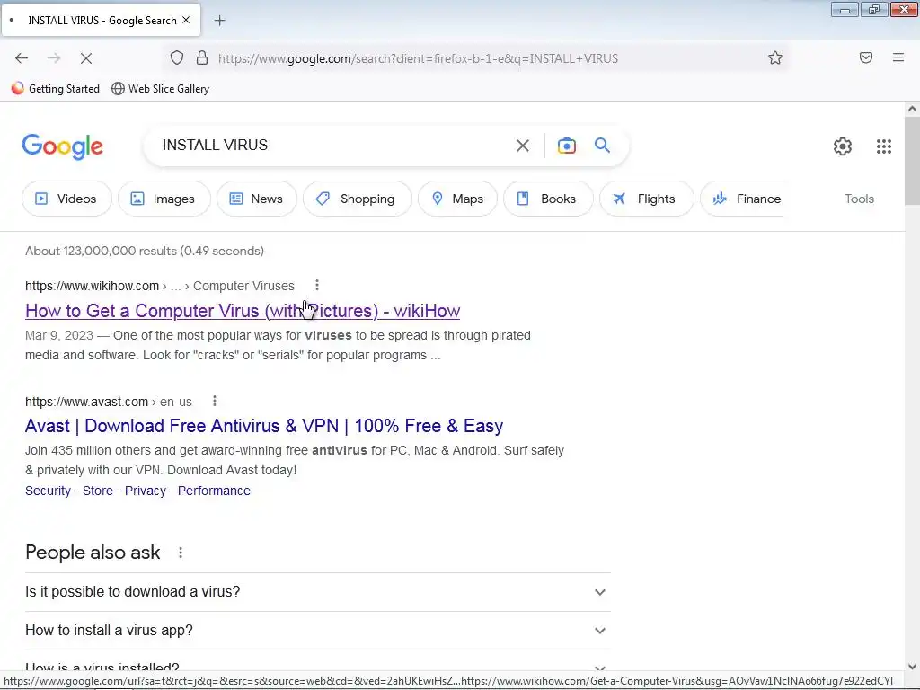Click the forward navigation arrow
920x690 pixels.
[x=54, y=58]
